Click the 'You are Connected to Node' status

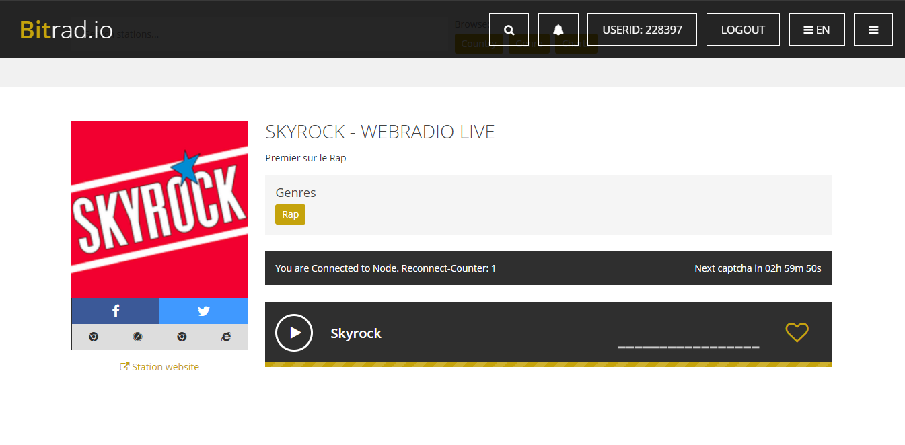click(x=386, y=268)
